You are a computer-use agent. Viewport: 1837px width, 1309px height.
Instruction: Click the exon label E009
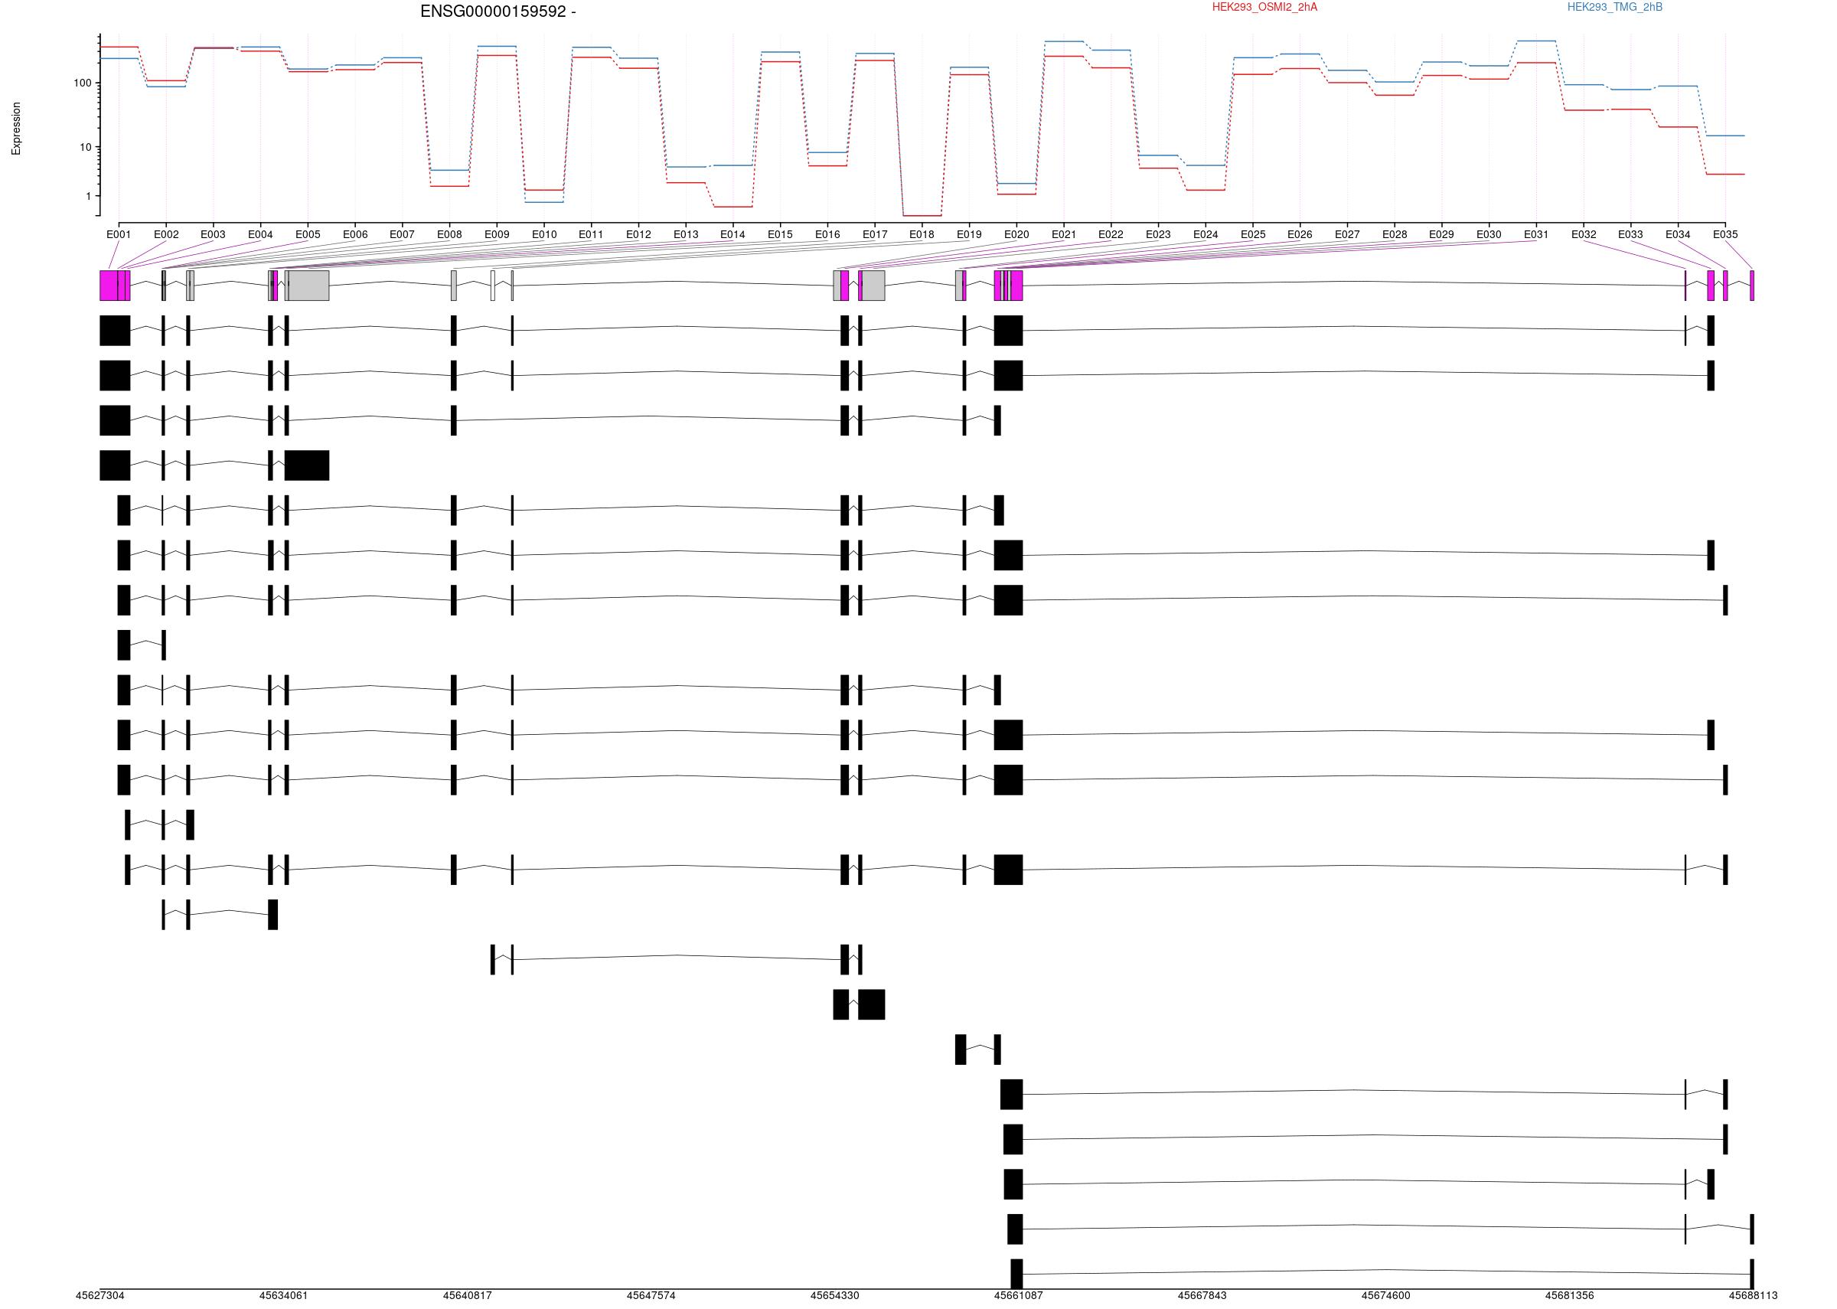pos(497,234)
